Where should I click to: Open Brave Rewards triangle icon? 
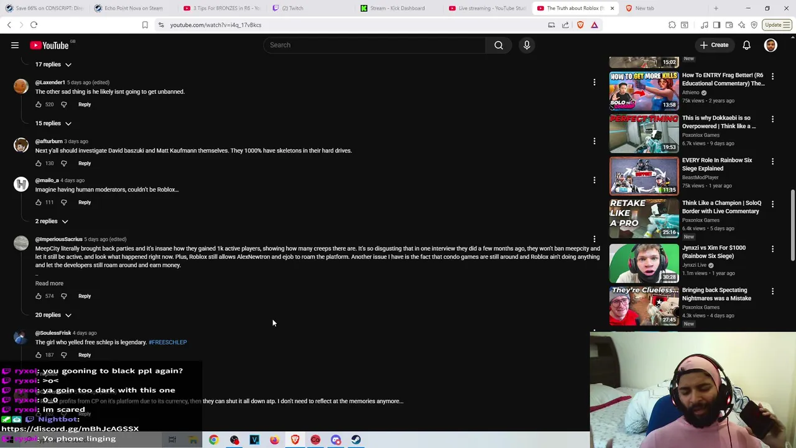595,25
